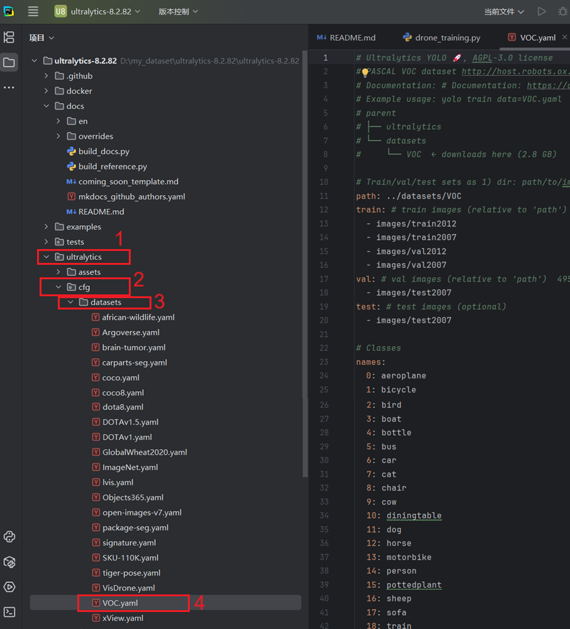Switch to the drone_training.py tab

(x=441, y=38)
